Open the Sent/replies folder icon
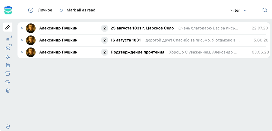Viewport: 272px width, 131px height. click(8, 57)
